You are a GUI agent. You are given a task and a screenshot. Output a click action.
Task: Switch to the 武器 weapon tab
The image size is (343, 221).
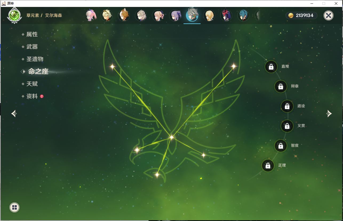(32, 47)
